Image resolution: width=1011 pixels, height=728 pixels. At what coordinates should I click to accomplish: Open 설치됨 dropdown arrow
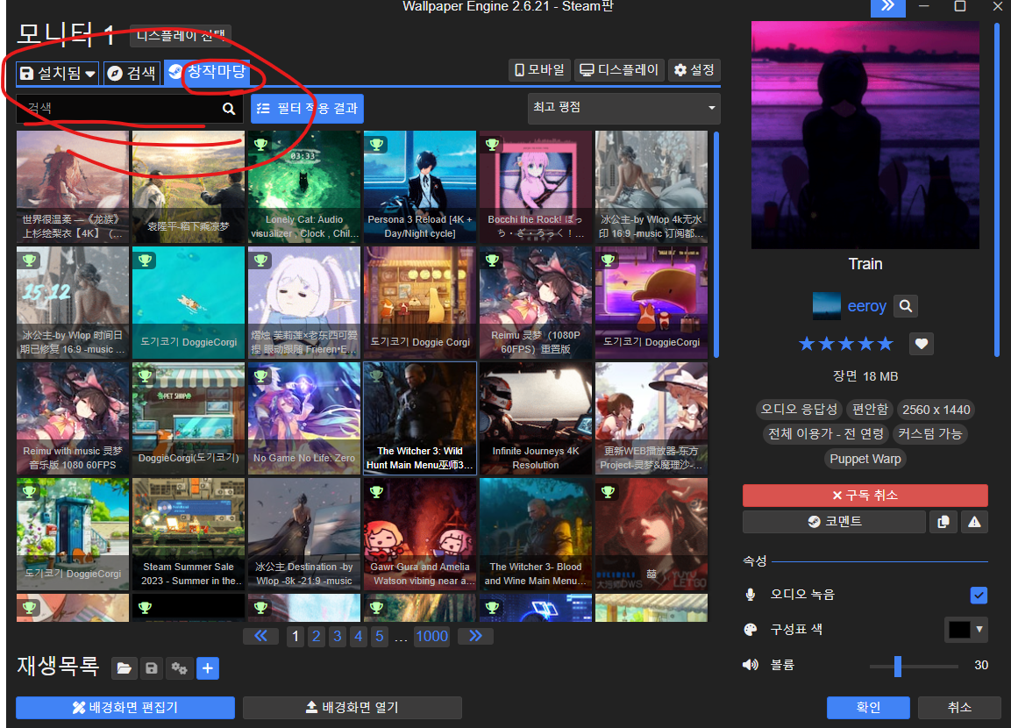coord(90,75)
